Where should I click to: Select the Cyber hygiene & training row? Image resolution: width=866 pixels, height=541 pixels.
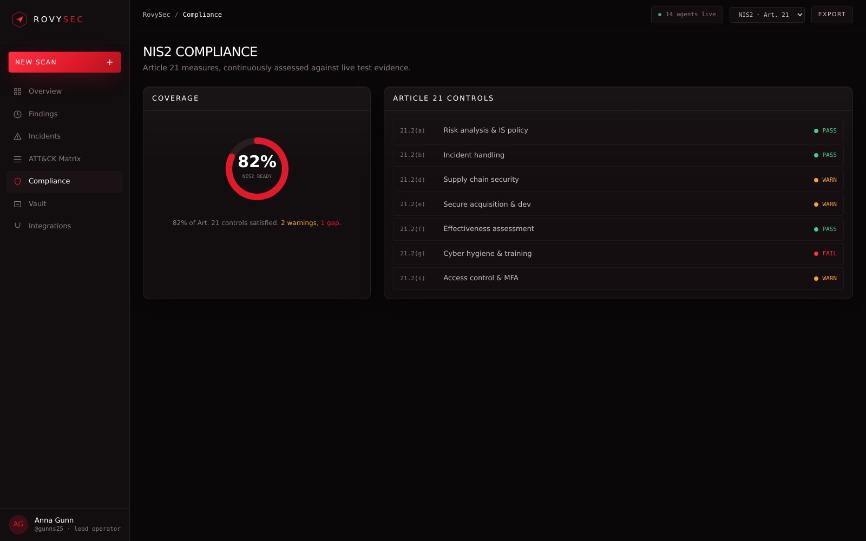[x=618, y=254]
